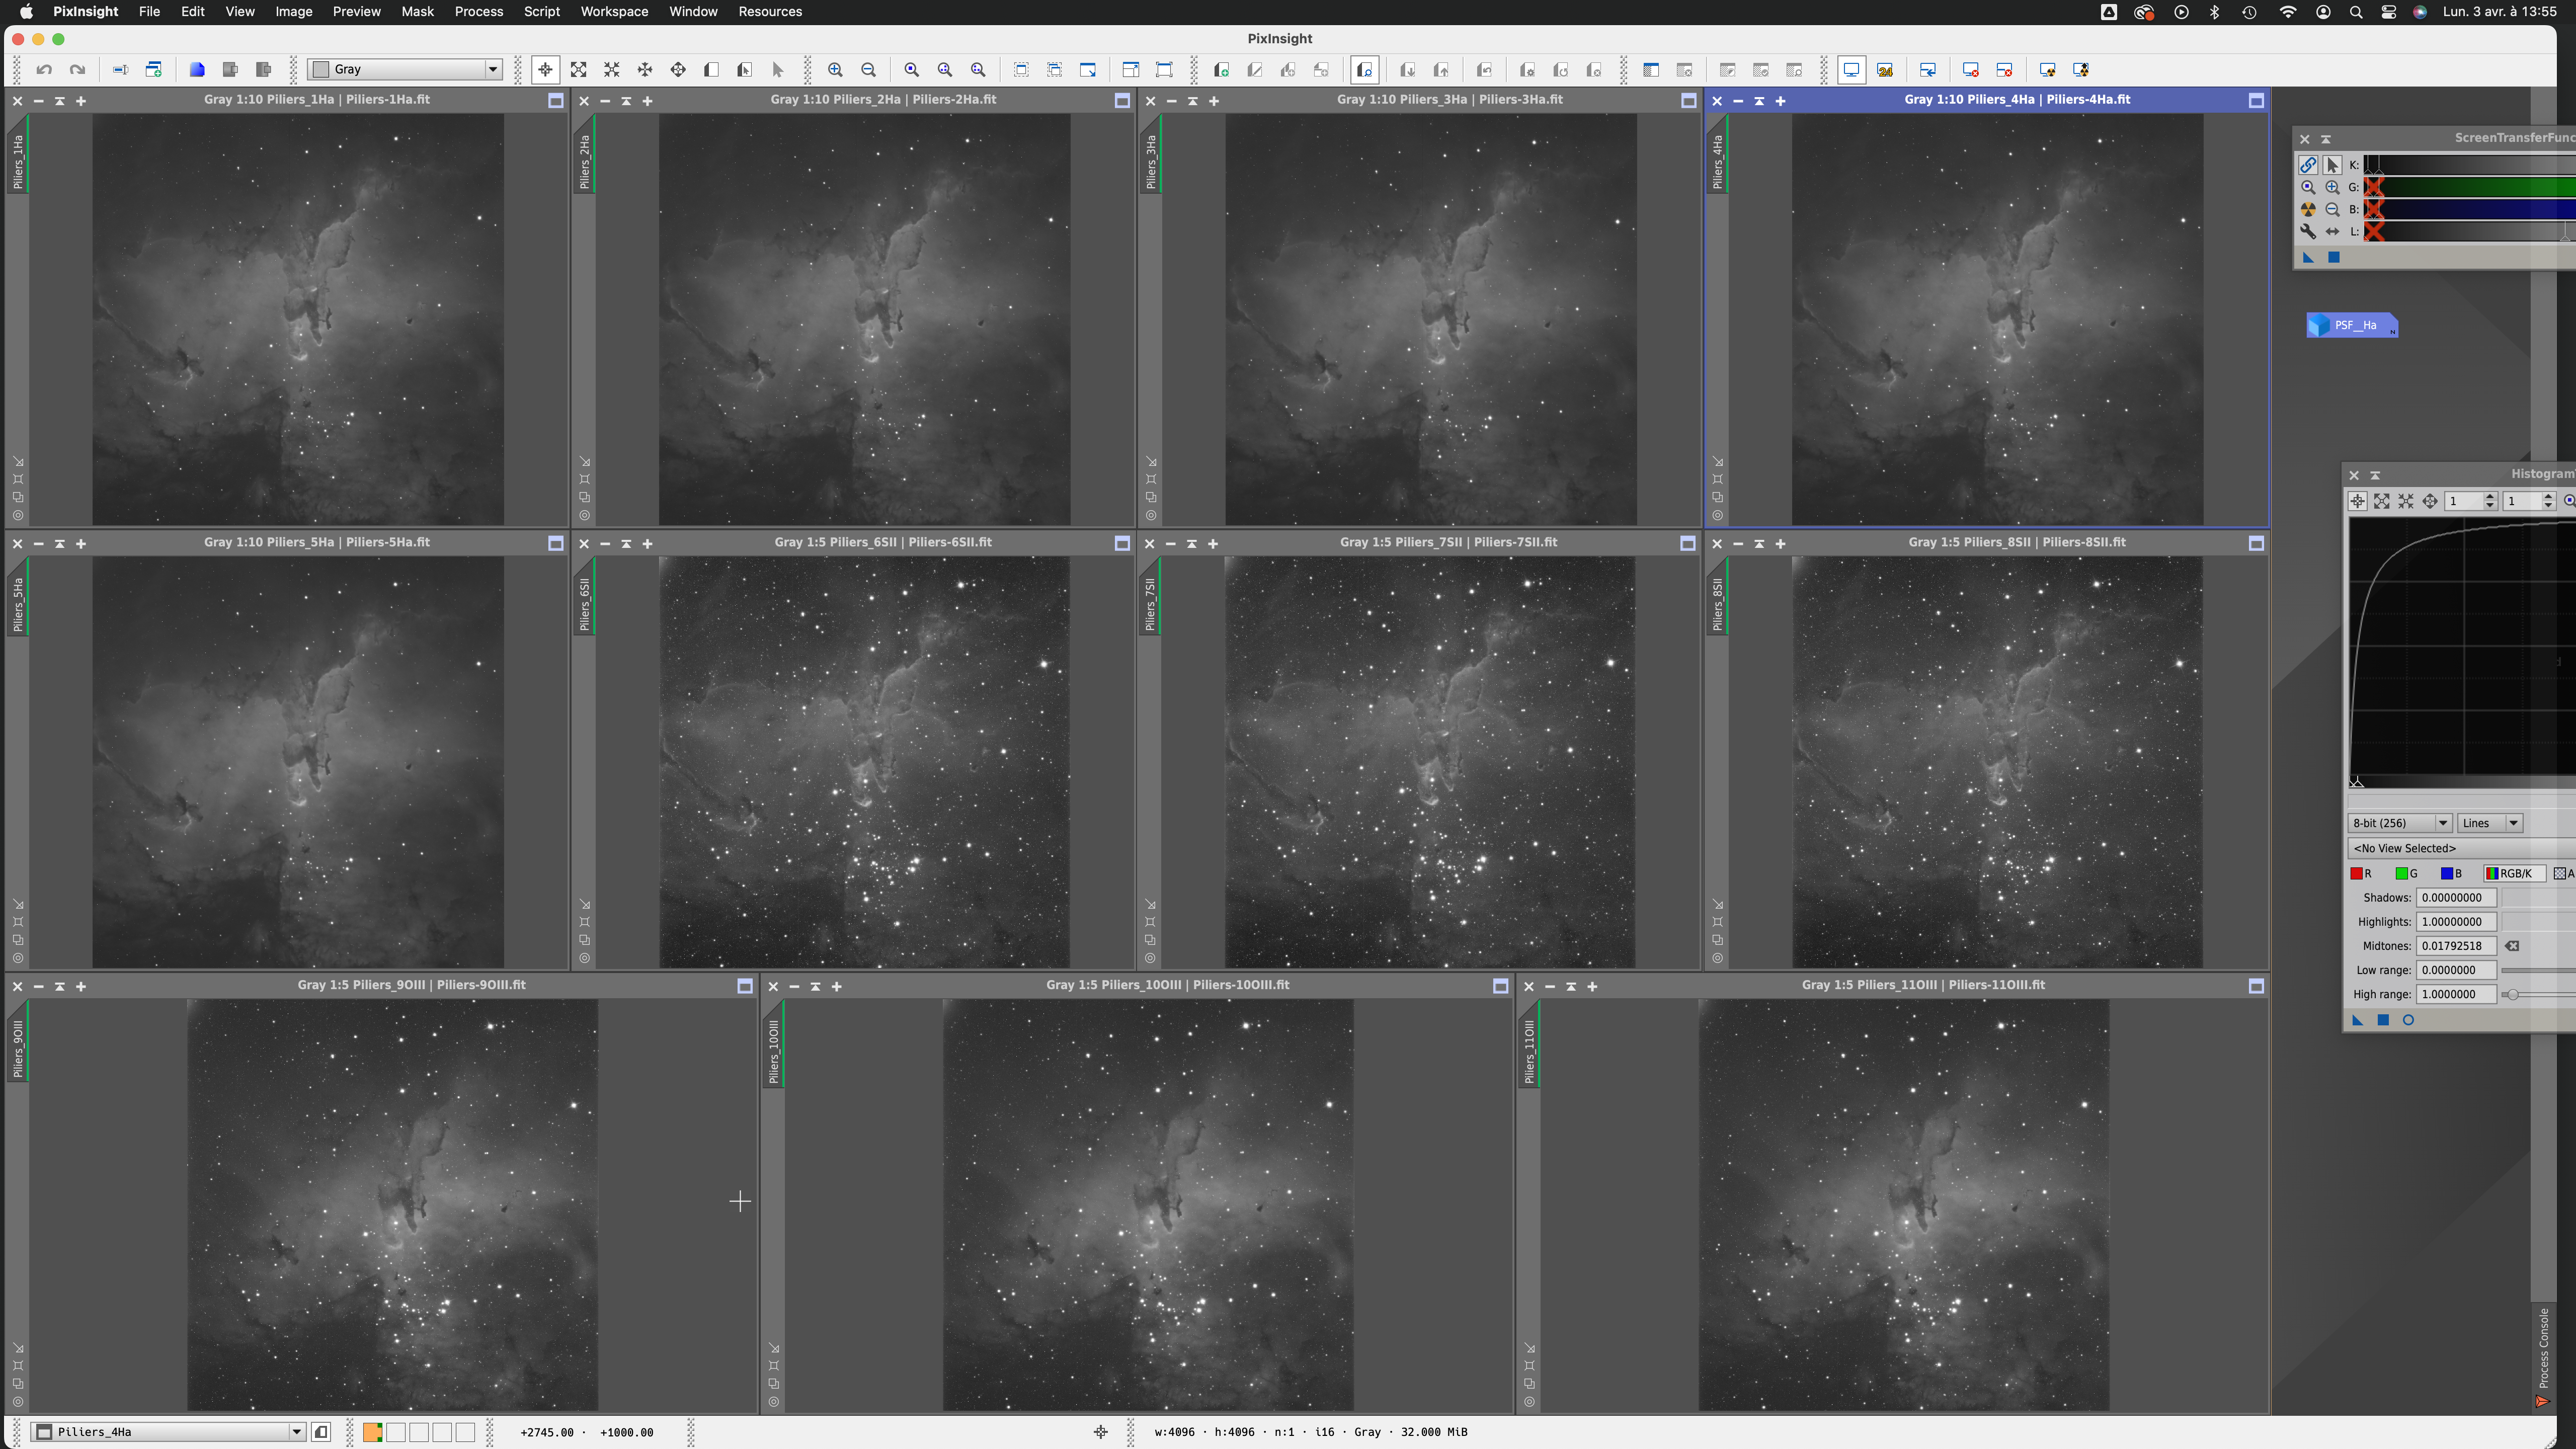This screenshot has height=1449, width=2576.
Task: Click the Midtones value input field
Action: click(2455, 946)
